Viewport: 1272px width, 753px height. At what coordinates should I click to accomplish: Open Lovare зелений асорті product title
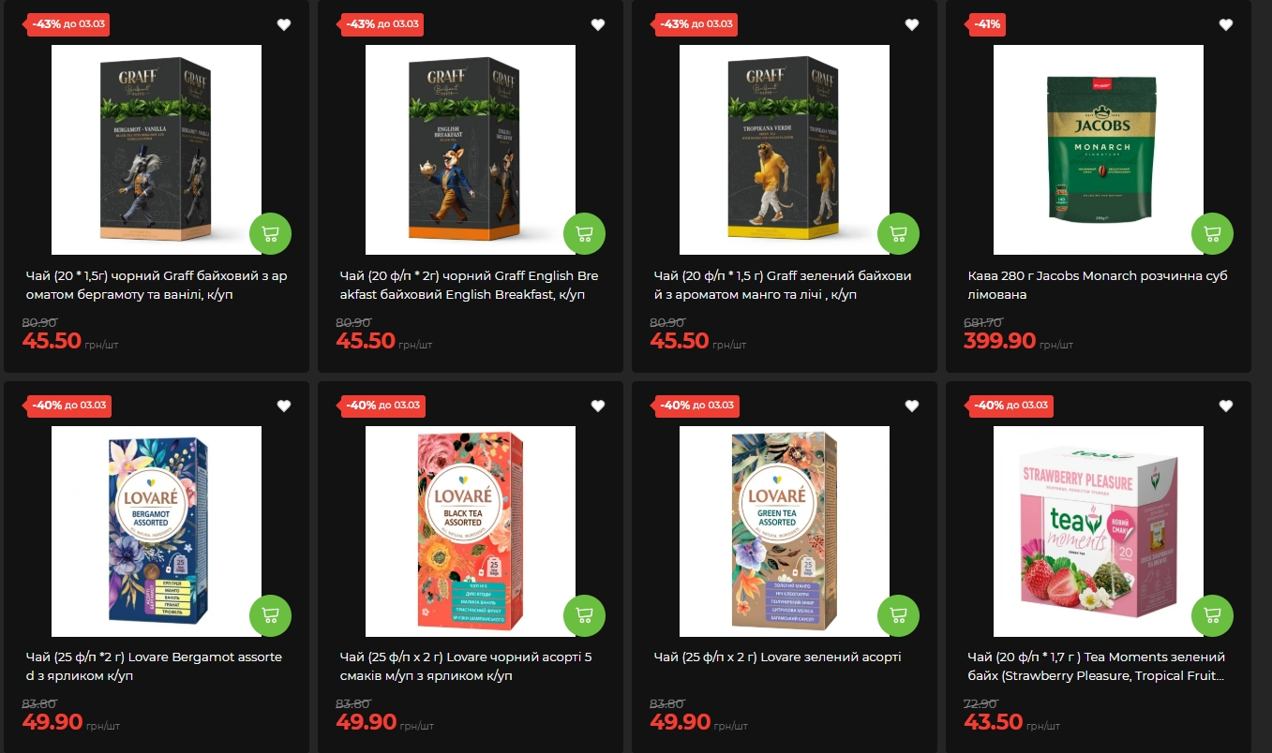777,657
